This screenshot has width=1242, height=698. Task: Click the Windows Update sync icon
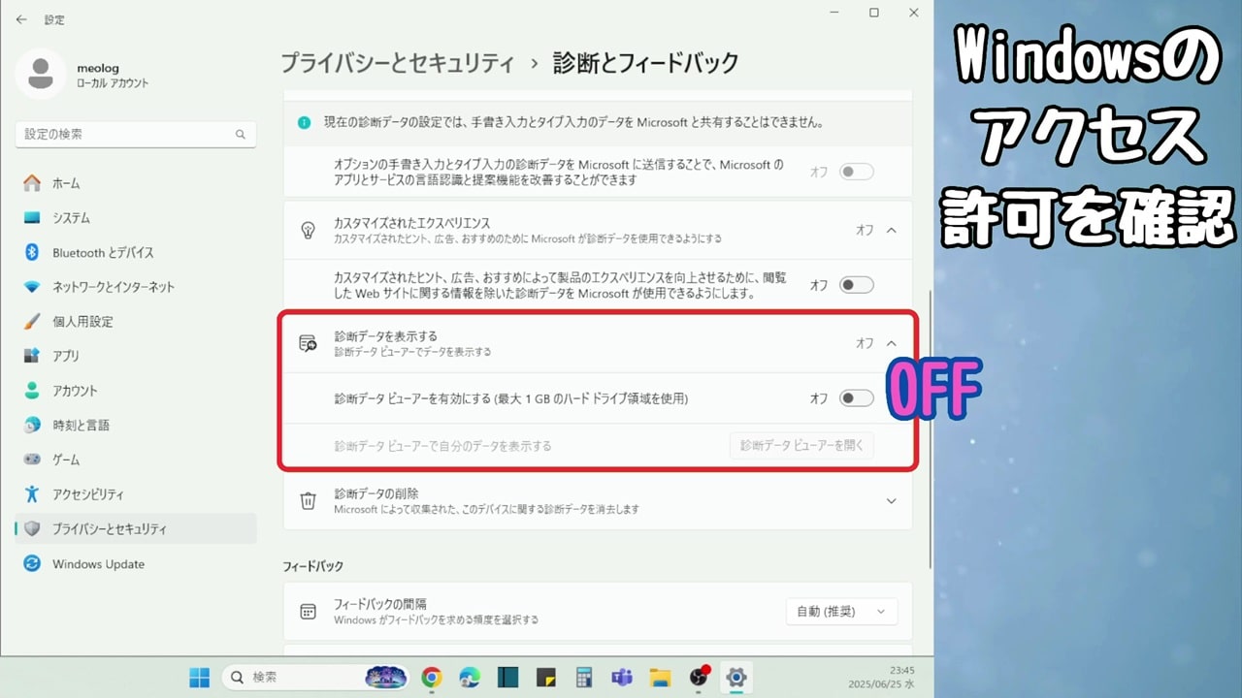click(33, 563)
